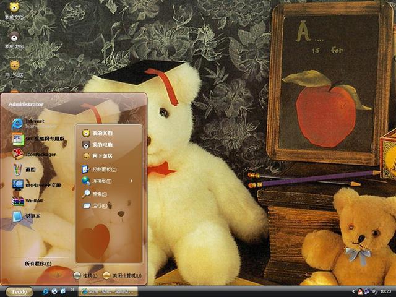Image resolution: width=396 pixels, height=297 pixels.
Task: Launch Internet Explorer from quick launch bar
Action: click(46, 291)
